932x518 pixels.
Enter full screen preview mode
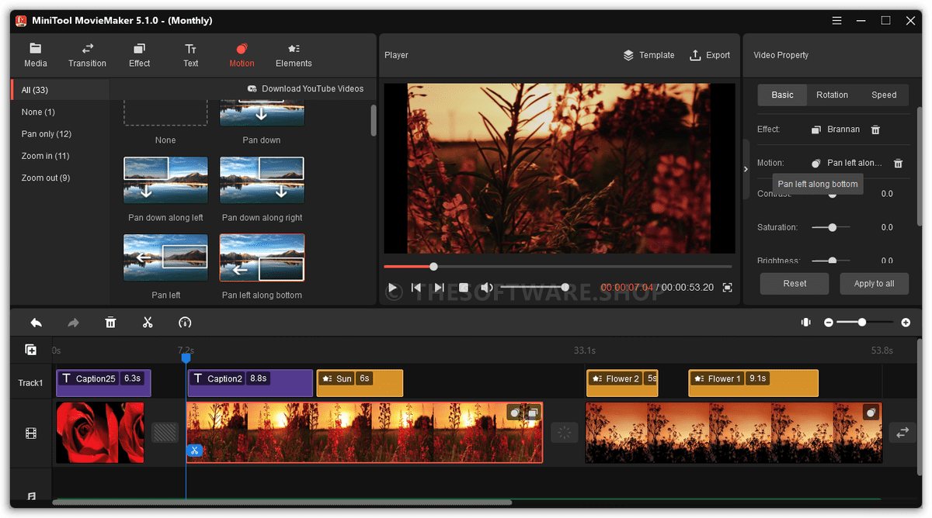pos(727,288)
